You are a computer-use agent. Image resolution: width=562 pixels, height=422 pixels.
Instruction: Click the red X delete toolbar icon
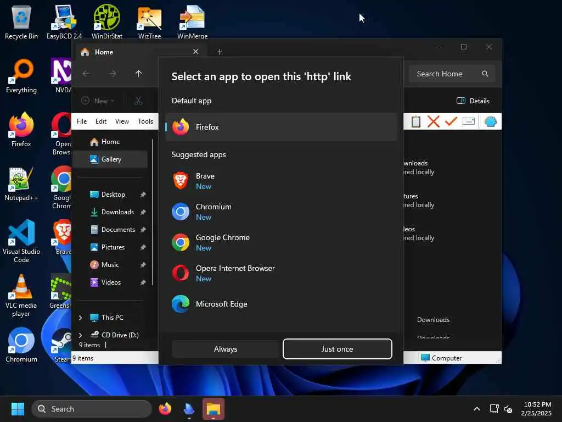pyautogui.click(x=434, y=121)
